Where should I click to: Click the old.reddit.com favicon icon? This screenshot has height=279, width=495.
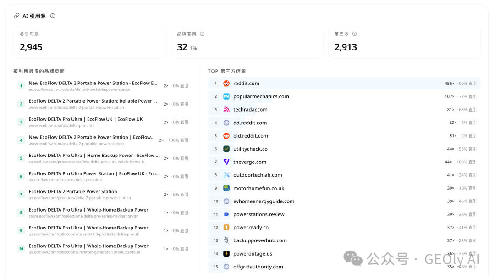tap(226, 136)
